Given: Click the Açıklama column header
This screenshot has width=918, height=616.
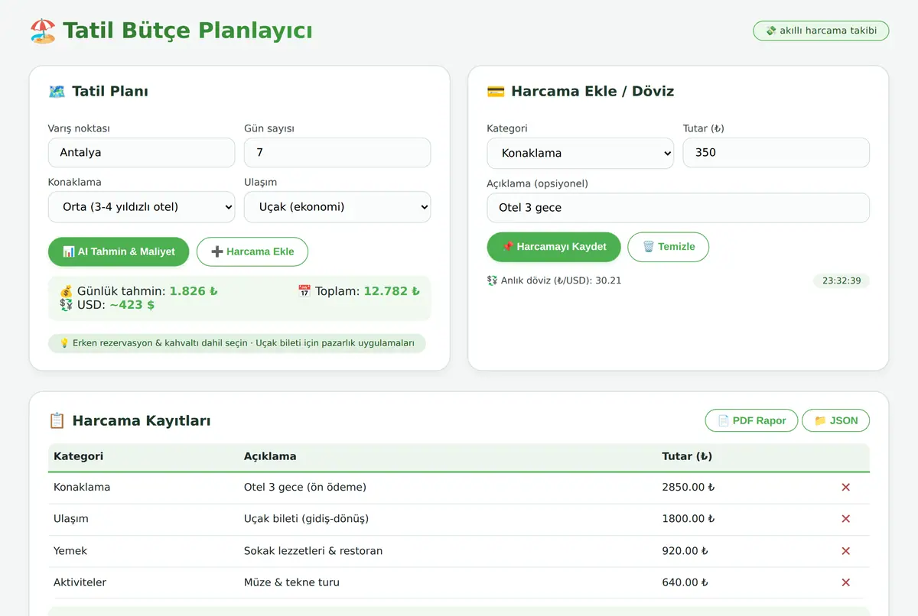Looking at the screenshot, I should pos(270,456).
